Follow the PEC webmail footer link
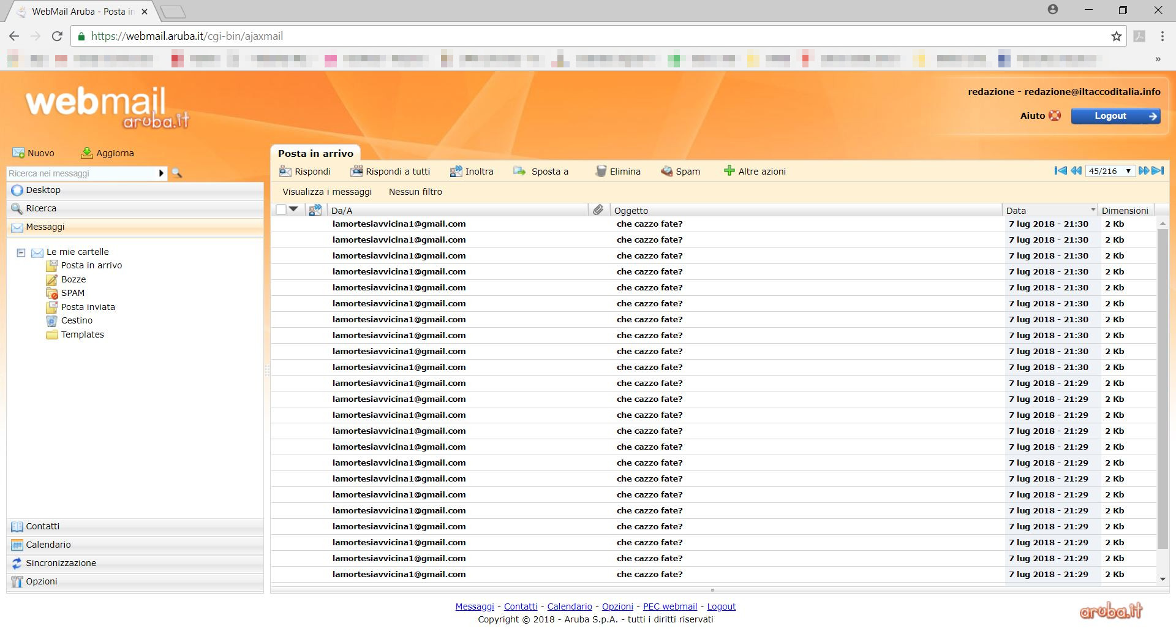 669,606
